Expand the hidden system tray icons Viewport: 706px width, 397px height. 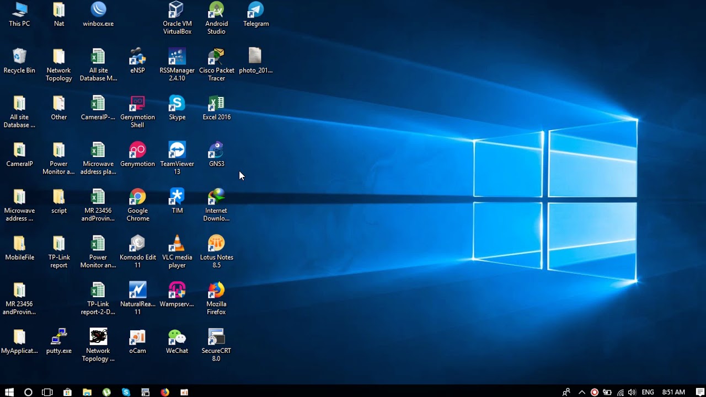[x=581, y=392]
